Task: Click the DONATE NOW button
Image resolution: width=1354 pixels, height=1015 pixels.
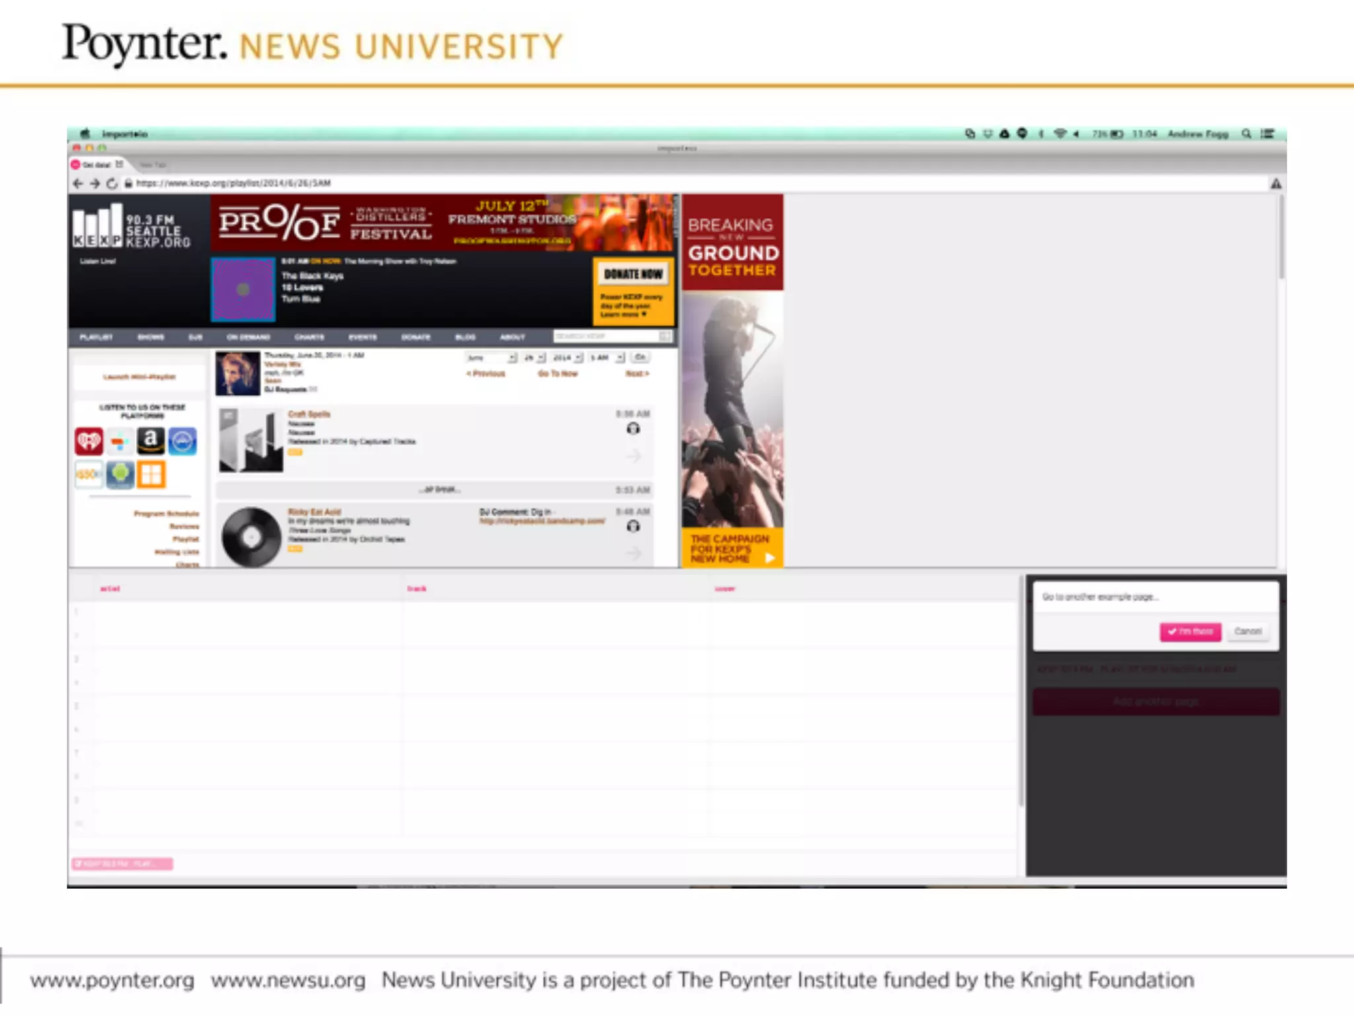Action: [633, 274]
